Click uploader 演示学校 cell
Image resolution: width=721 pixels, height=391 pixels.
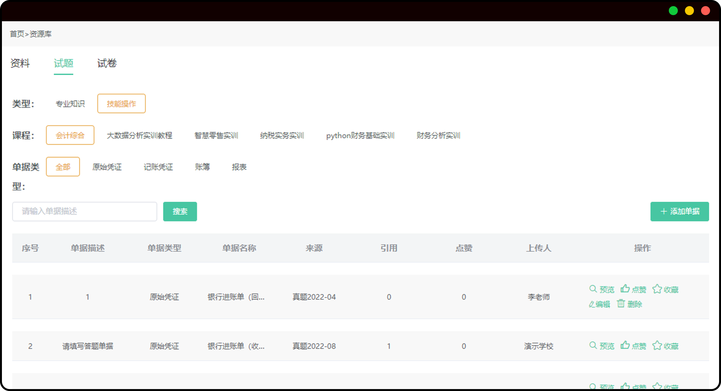(x=539, y=346)
